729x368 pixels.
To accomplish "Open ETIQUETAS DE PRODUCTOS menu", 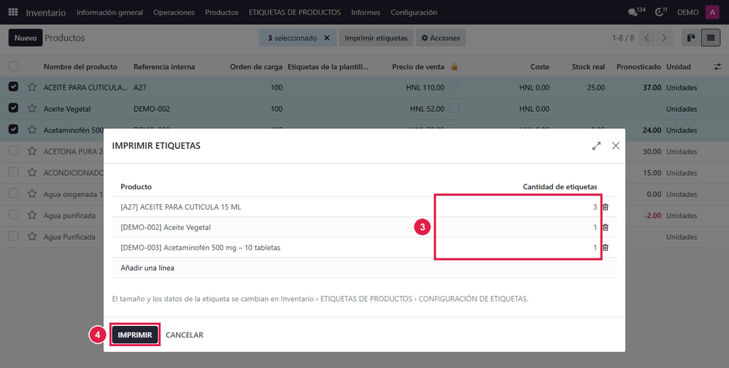I will point(295,13).
